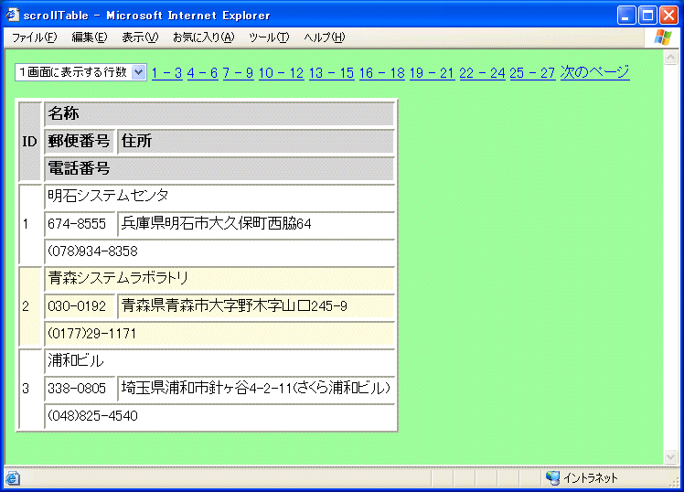684x492 pixels.
Task: Click the ID column header
Action: coord(29,142)
